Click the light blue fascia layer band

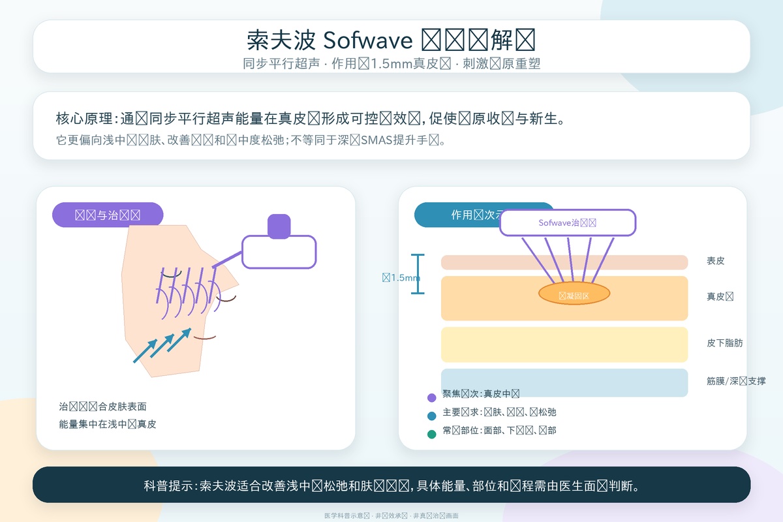pyautogui.click(x=564, y=382)
